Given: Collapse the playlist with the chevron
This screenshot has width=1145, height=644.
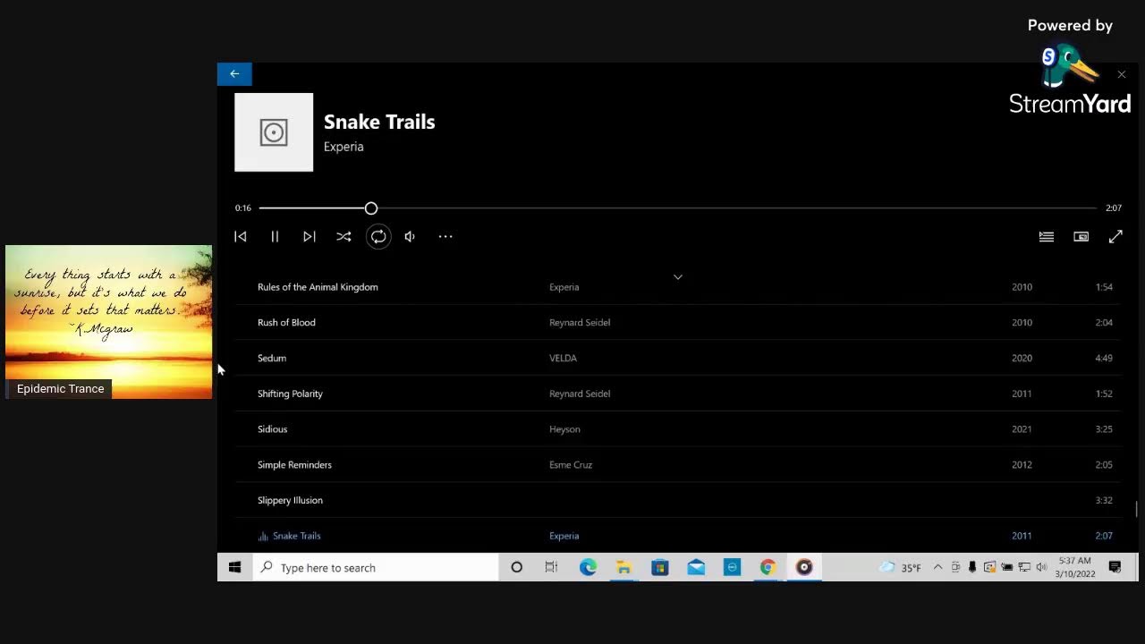Looking at the screenshot, I should click(x=678, y=277).
